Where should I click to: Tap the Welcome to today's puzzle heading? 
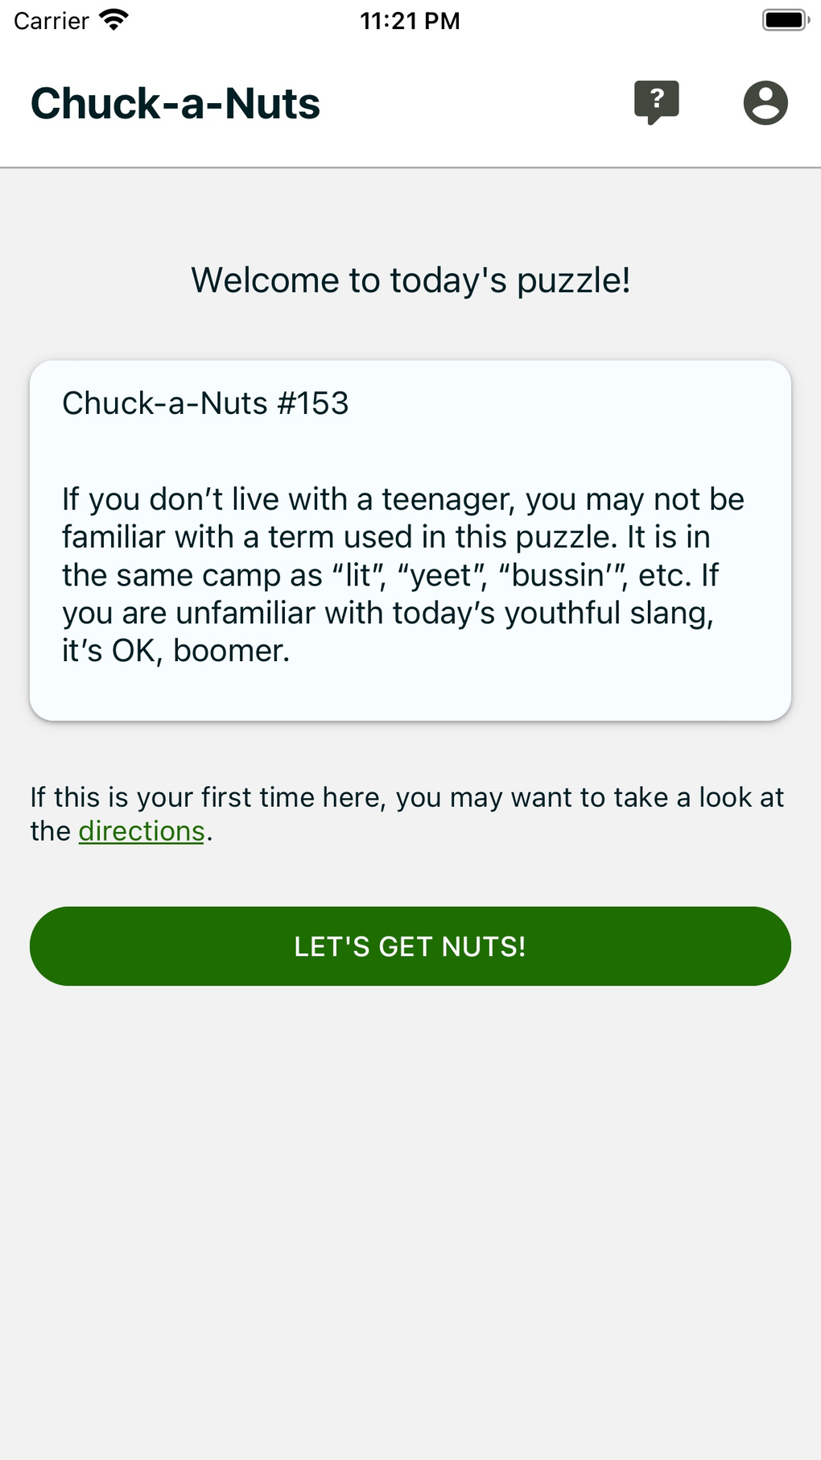point(410,280)
